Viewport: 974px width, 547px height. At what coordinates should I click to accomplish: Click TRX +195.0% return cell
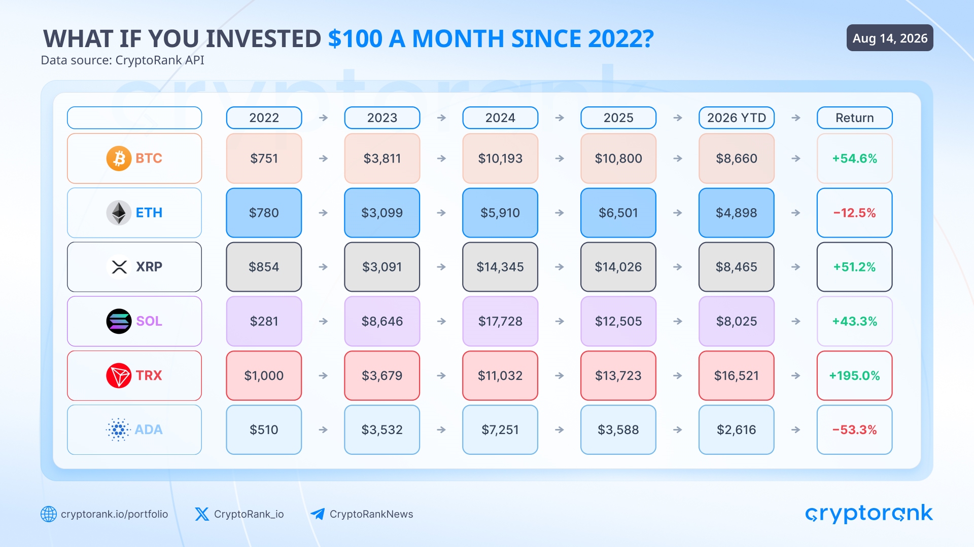click(x=855, y=375)
